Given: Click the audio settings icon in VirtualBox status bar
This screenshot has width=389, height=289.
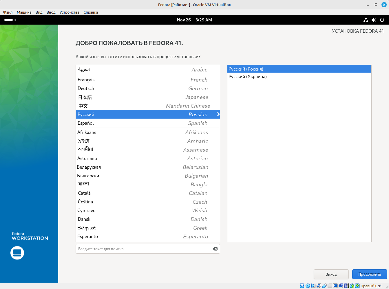Looking at the screenshot, I should [x=313, y=286].
